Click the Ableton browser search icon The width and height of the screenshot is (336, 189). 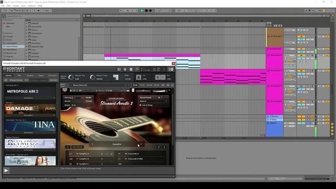click(3, 16)
